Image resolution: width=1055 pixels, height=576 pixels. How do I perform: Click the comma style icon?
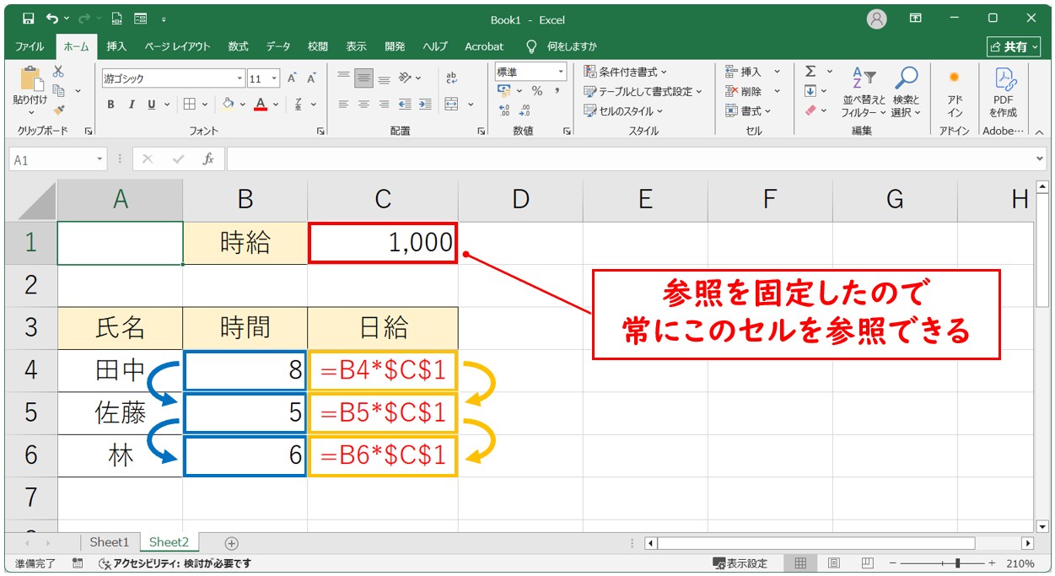tap(558, 91)
